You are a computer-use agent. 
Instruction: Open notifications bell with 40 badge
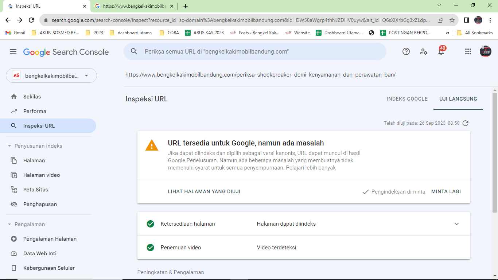[441, 51]
